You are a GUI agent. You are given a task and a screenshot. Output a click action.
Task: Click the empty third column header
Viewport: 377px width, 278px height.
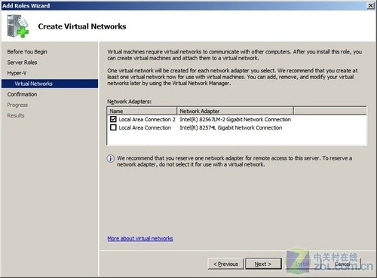330,111
